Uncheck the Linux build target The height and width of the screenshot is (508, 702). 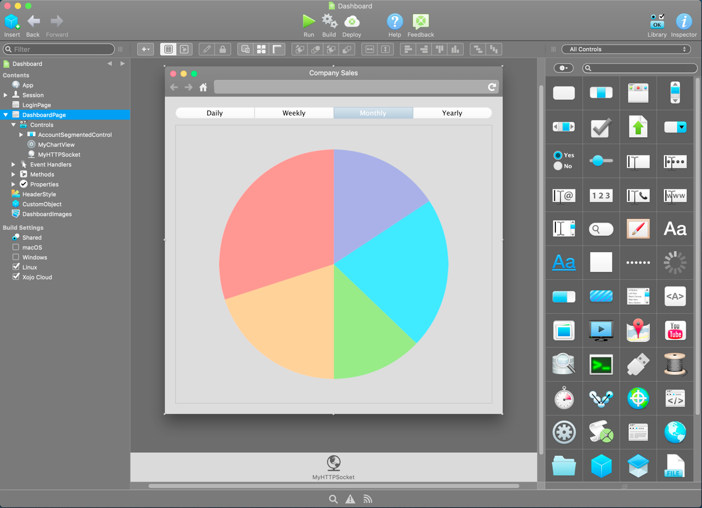(16, 267)
